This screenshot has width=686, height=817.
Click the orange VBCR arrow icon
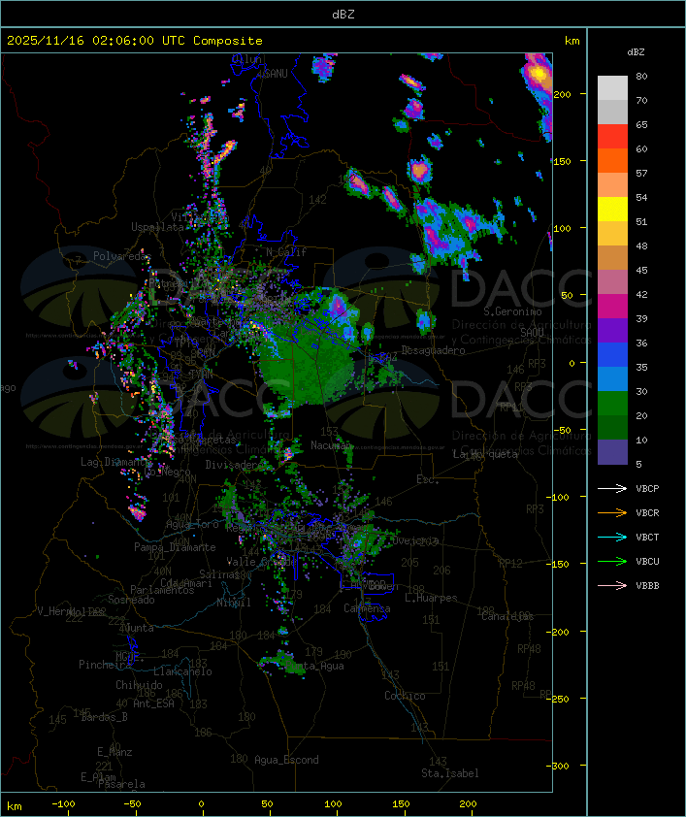tap(612, 512)
